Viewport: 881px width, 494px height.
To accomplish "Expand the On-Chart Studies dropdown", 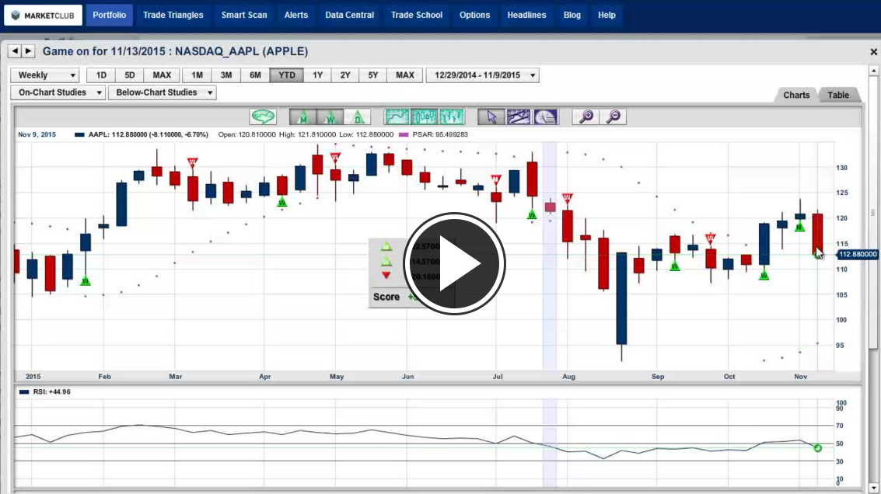I will point(59,92).
